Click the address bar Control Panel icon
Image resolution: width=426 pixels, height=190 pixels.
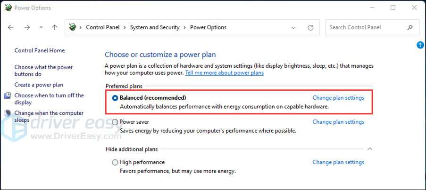(72, 27)
